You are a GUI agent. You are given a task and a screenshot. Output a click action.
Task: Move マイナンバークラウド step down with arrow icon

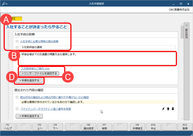click(173, 109)
